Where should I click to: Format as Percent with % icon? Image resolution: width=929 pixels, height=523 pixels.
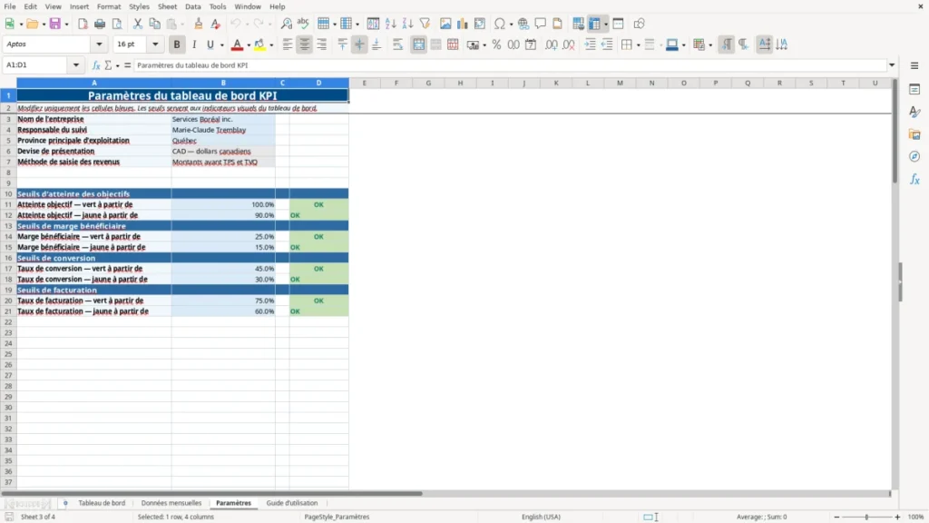point(496,44)
